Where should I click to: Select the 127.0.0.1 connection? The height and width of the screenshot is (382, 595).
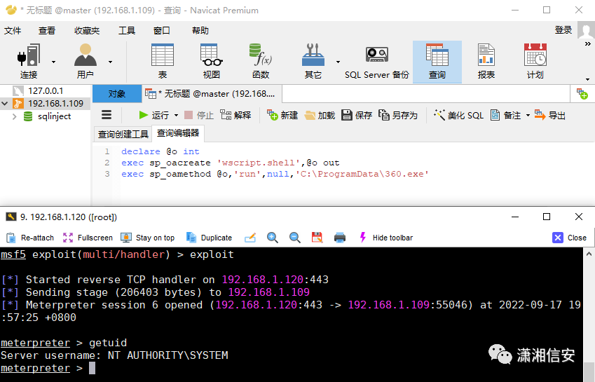(45, 91)
